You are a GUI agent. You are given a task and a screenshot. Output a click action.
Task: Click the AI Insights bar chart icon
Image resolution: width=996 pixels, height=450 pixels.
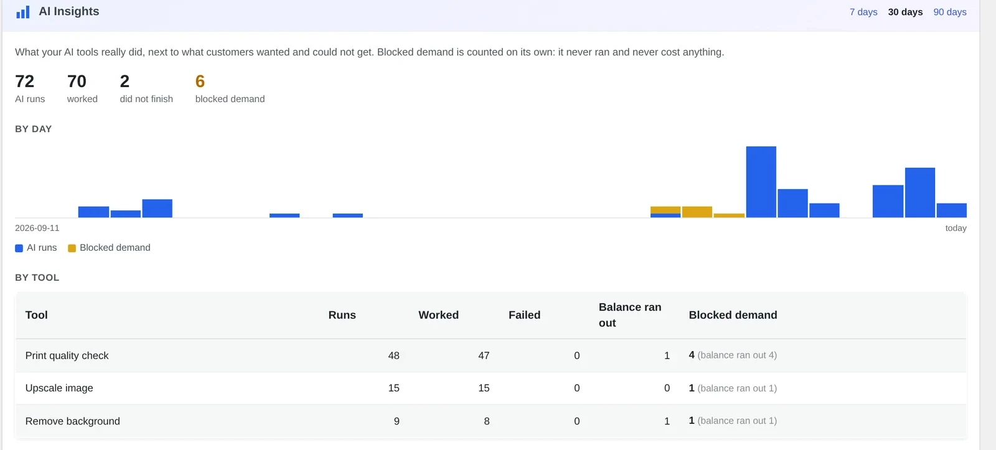tap(23, 12)
